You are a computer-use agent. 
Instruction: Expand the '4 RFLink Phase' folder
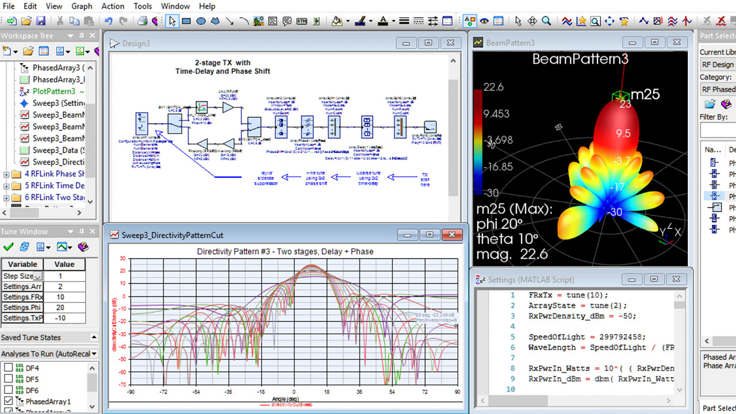[x=6, y=174]
